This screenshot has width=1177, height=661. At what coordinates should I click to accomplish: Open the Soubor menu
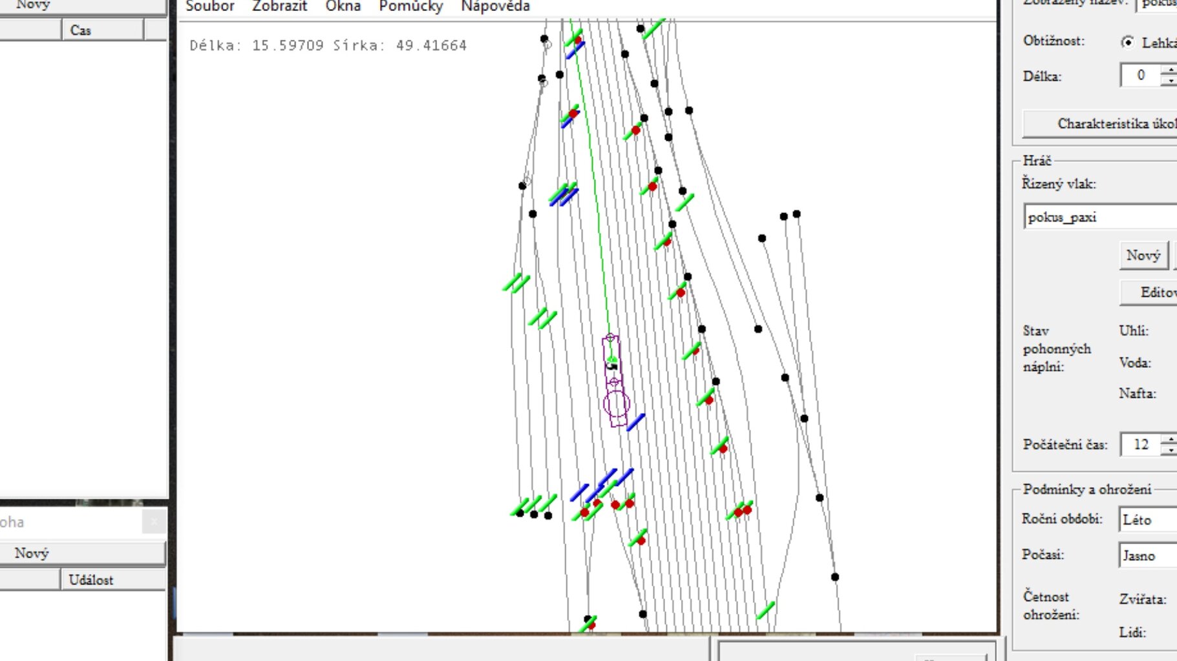click(x=209, y=6)
